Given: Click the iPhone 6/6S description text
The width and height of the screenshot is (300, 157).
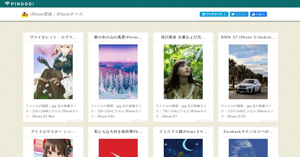Looking at the screenshot, I should [x=116, y=111].
